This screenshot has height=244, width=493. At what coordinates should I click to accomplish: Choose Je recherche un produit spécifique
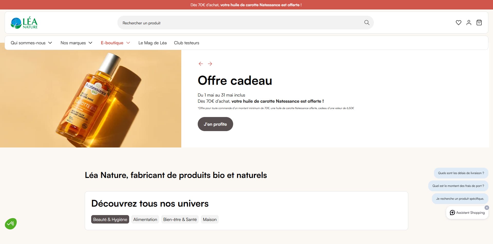click(460, 199)
